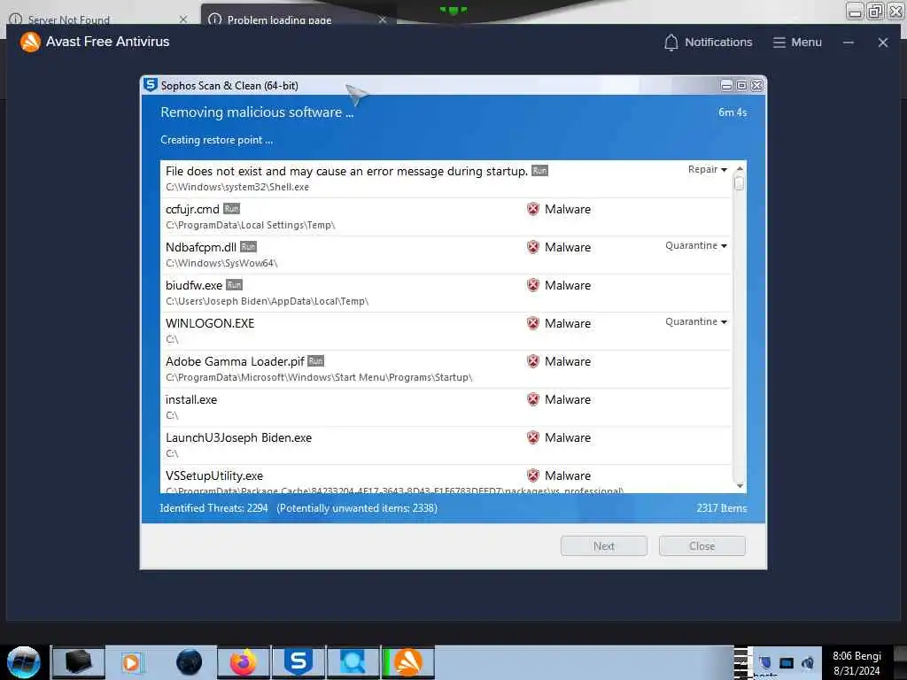Click Run tag next to ccfujr.cmd
Screen dimensions: 907x680
231,209
